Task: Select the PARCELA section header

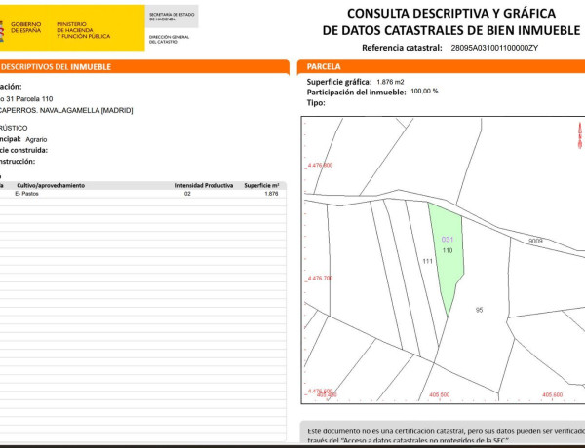Action: (324, 67)
